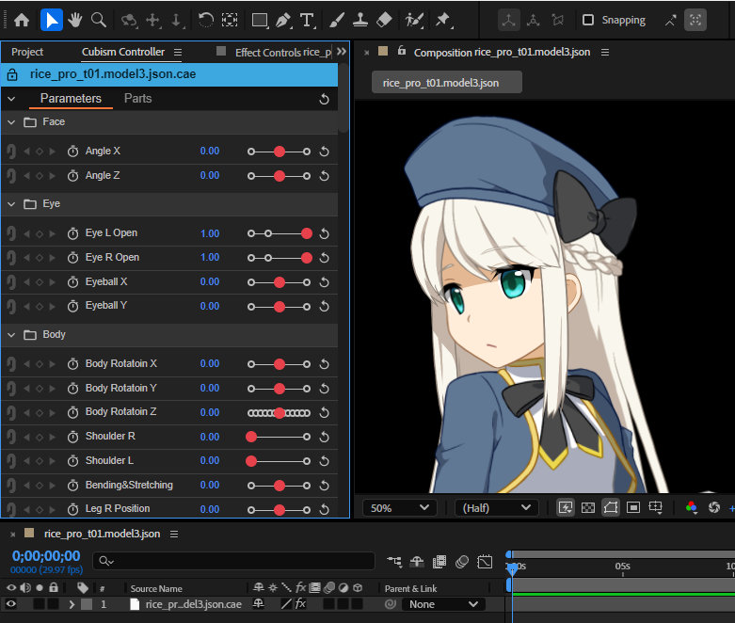The image size is (735, 623).
Task: Select the Zoom magnifier tool
Action: coord(99,20)
